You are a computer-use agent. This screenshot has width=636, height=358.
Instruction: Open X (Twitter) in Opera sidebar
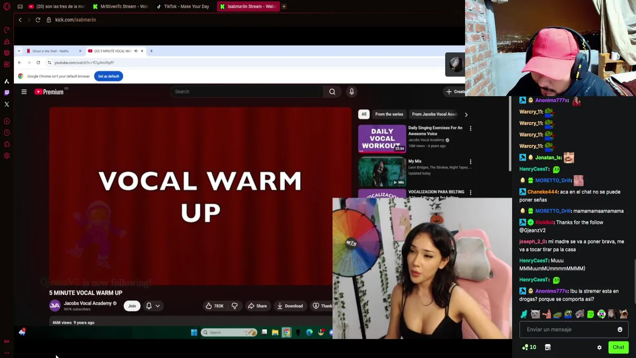click(x=6, y=104)
